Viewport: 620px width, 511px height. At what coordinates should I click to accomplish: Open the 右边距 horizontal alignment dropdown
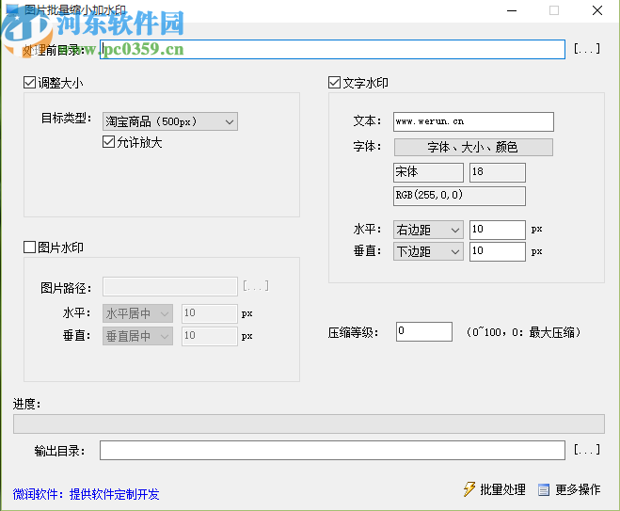tap(428, 230)
